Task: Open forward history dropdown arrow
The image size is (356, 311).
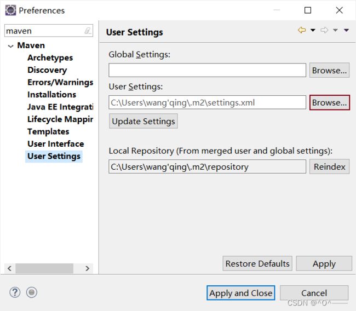Action: point(335,30)
